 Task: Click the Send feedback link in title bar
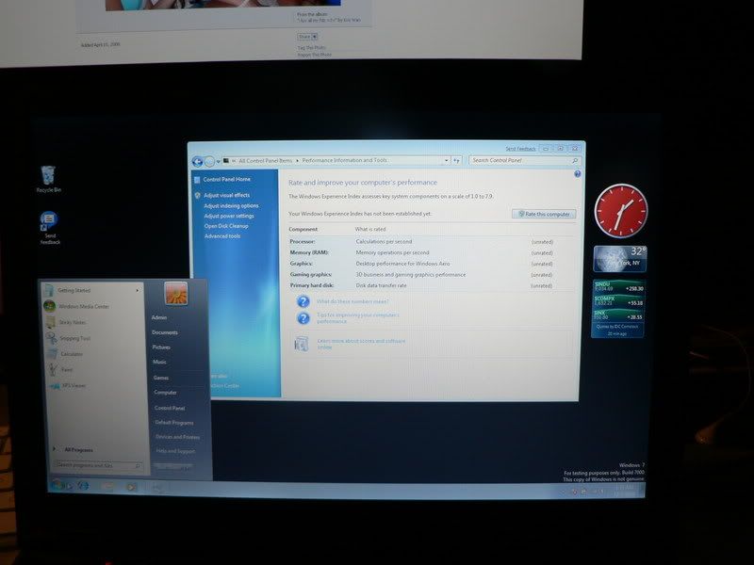[520, 149]
